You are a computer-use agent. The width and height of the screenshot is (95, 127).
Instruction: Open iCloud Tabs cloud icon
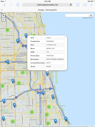85,5
